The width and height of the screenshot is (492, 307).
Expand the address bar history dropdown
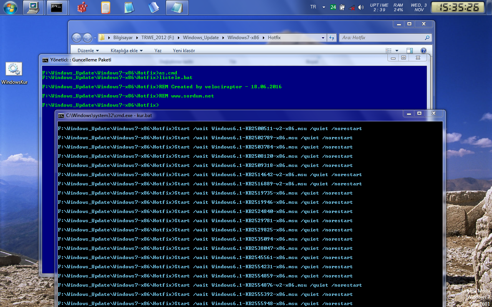click(x=323, y=38)
